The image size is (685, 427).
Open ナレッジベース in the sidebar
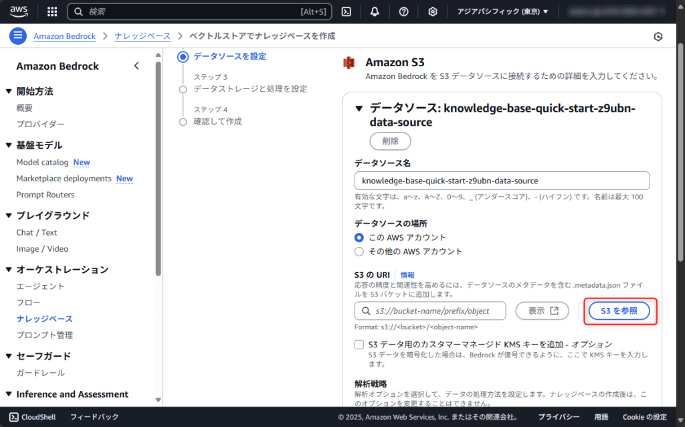click(x=45, y=319)
